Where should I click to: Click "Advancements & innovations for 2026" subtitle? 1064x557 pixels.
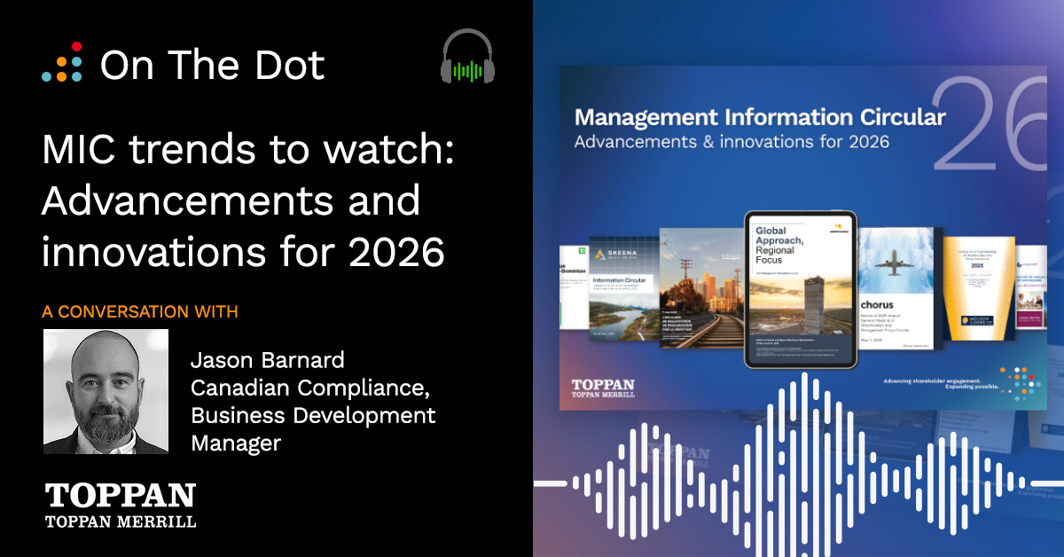point(731,141)
